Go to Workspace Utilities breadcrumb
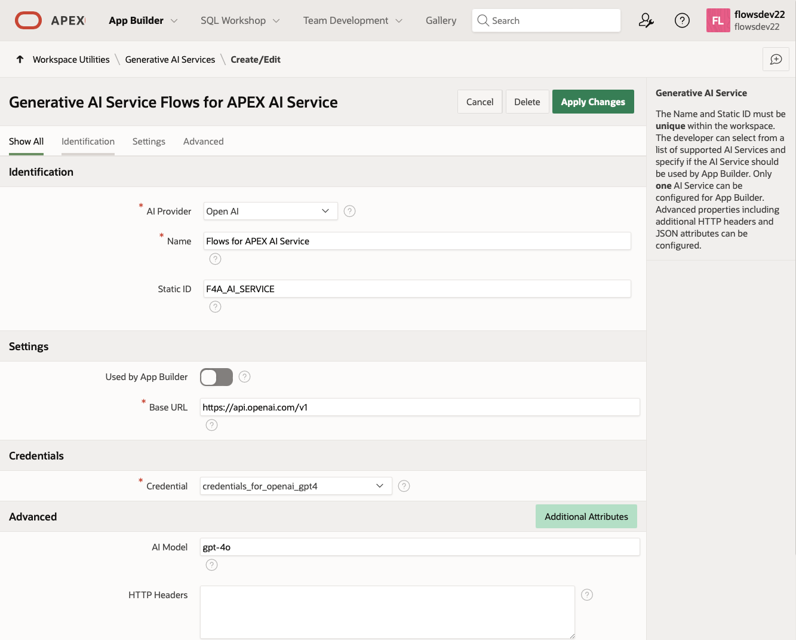The image size is (796, 640). point(71,59)
